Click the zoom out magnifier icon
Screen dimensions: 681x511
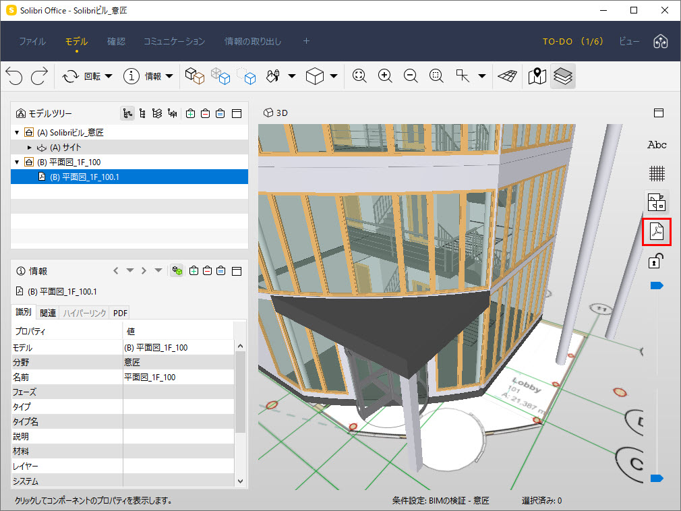411,76
